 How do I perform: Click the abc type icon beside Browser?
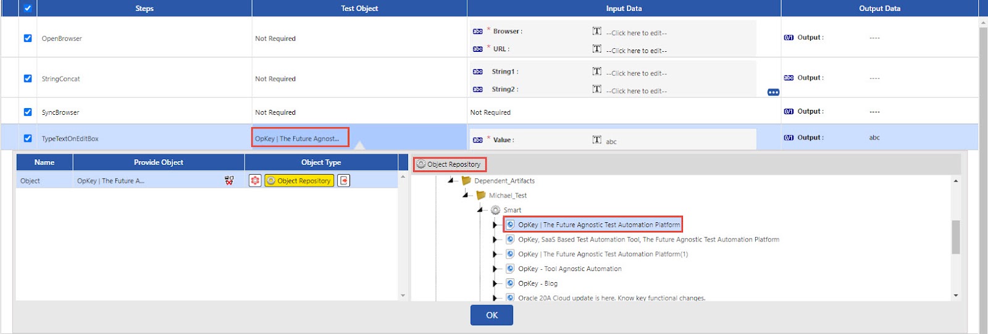click(477, 31)
